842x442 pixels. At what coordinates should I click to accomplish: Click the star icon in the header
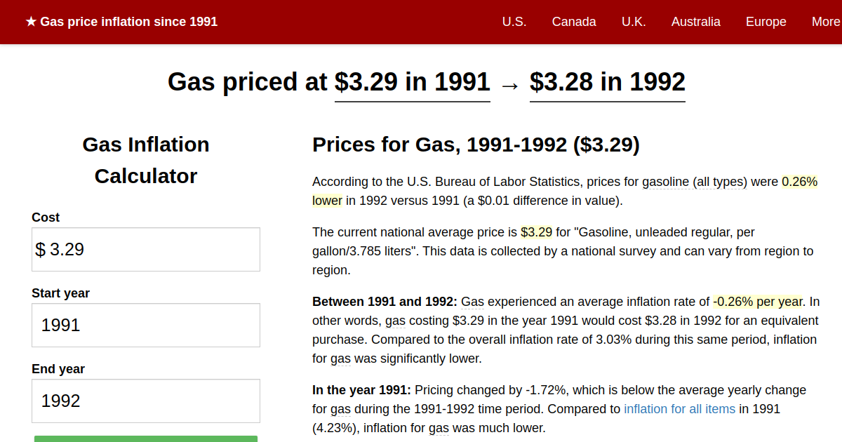(29, 22)
